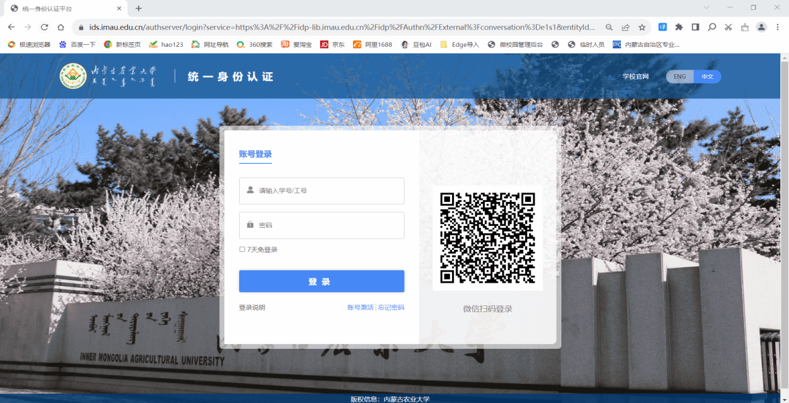Visit the 学校官网 link

point(636,77)
